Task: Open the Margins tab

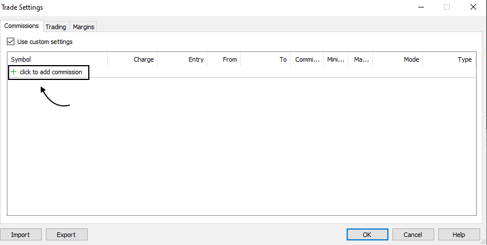Action: click(84, 27)
